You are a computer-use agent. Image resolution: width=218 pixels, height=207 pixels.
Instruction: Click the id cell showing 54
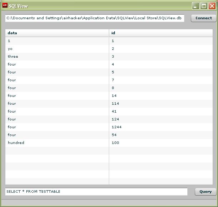161,135
